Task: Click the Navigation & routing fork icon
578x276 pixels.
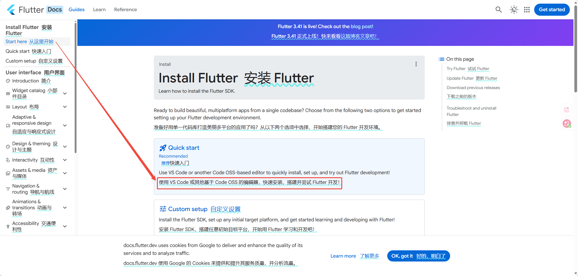Action: pyautogui.click(x=8, y=189)
